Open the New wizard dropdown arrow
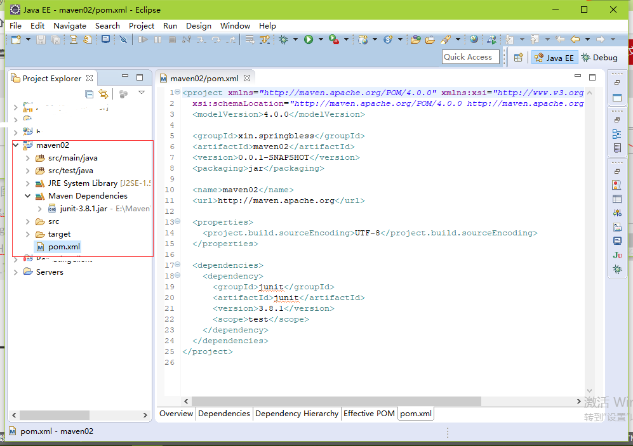Screen dimensions: 633x446 click(28, 39)
